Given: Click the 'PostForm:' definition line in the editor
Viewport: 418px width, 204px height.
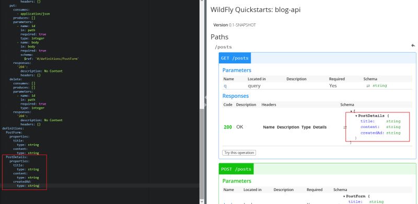Looking at the screenshot, I should pyautogui.click(x=14, y=132).
